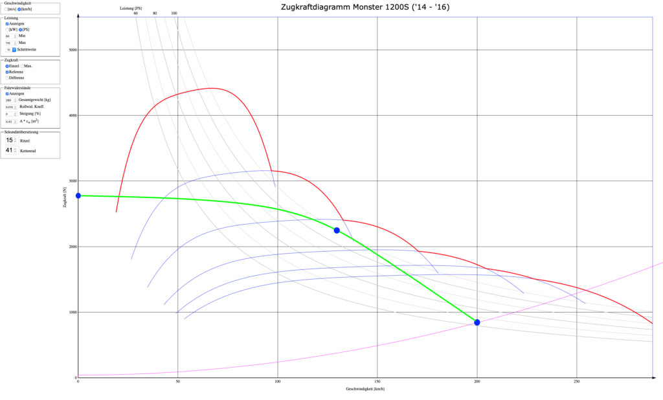Enable the Differenz checkbox

coord(7,78)
